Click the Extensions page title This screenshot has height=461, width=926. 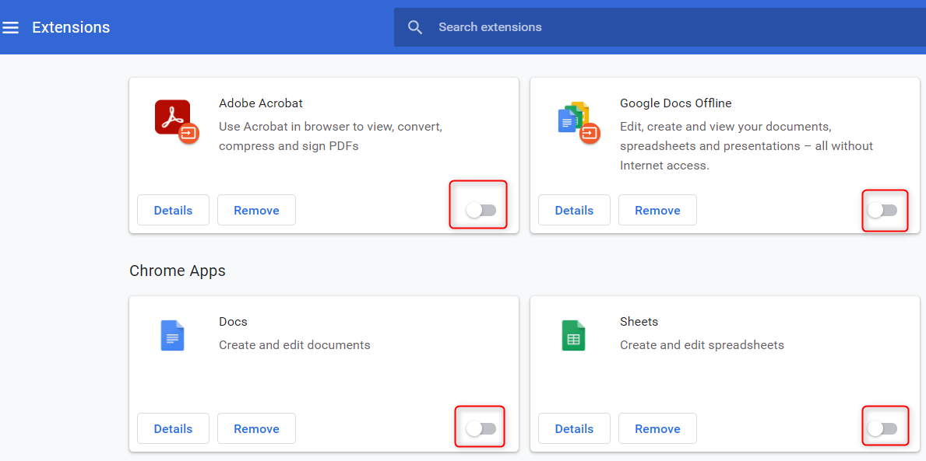tap(71, 28)
